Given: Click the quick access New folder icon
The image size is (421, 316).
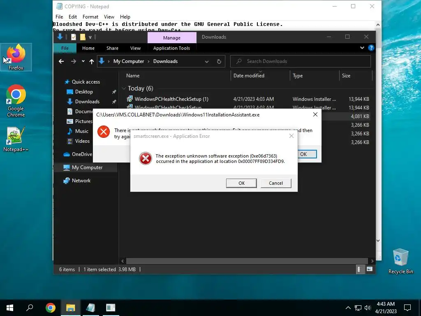Looking at the screenshot, I should click(x=83, y=37).
